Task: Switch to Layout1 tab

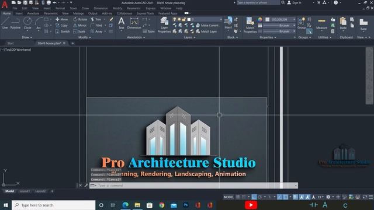Action: point(25,191)
